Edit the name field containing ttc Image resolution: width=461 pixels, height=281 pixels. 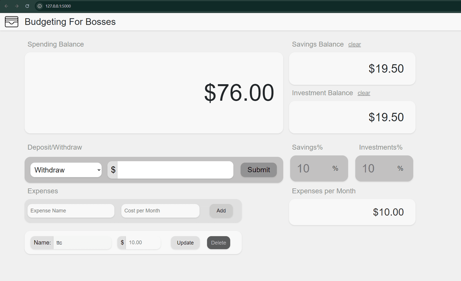pos(83,243)
